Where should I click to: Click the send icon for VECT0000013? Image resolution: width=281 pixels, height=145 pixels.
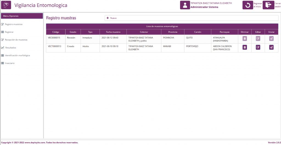click(271, 48)
